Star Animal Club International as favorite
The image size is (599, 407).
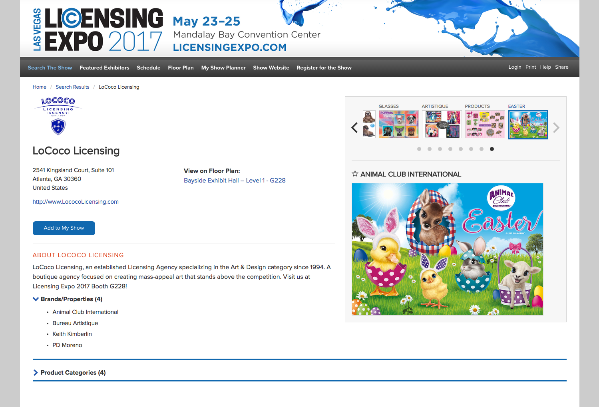point(355,174)
